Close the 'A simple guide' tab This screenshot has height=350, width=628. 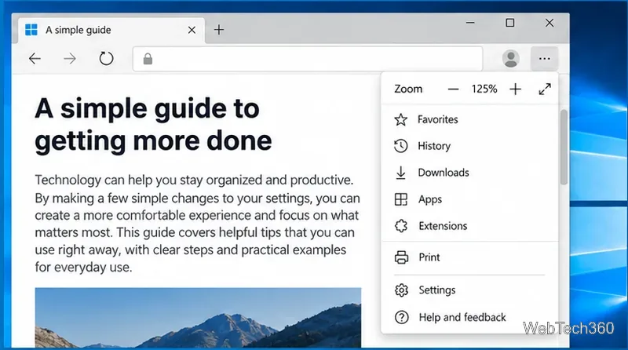(192, 30)
